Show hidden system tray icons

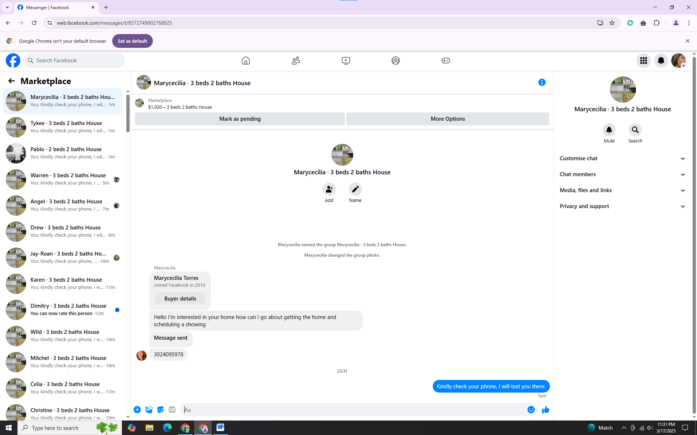(624, 428)
